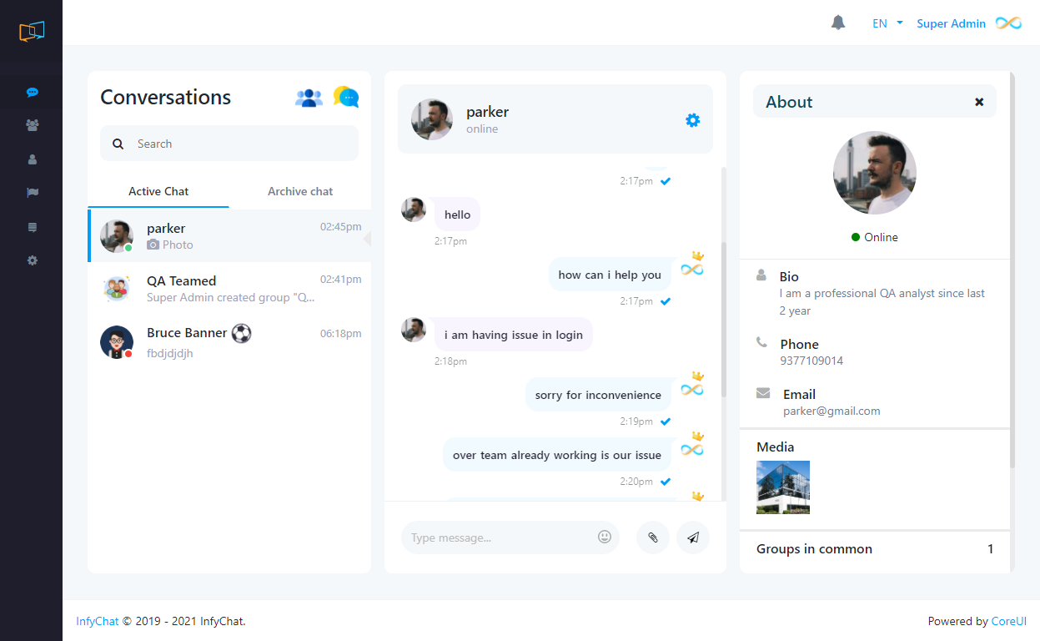Click the CoreUI footer link

[1008, 621]
